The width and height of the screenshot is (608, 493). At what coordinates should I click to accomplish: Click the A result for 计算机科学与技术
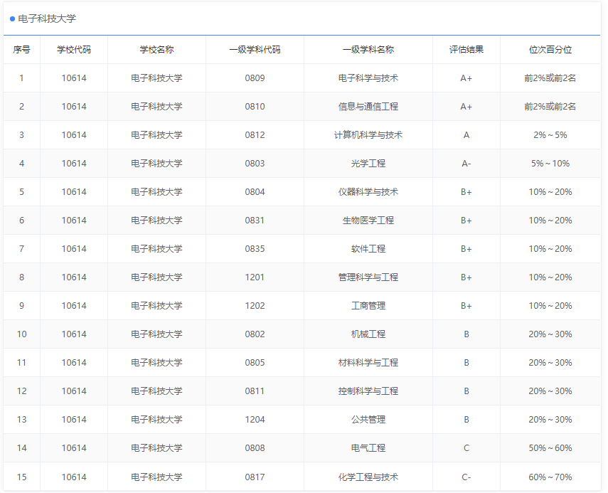coord(466,135)
